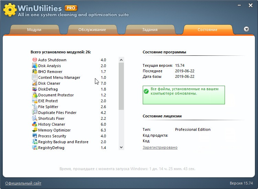
Task: Click the BHO Remover icon
Action: click(34, 72)
